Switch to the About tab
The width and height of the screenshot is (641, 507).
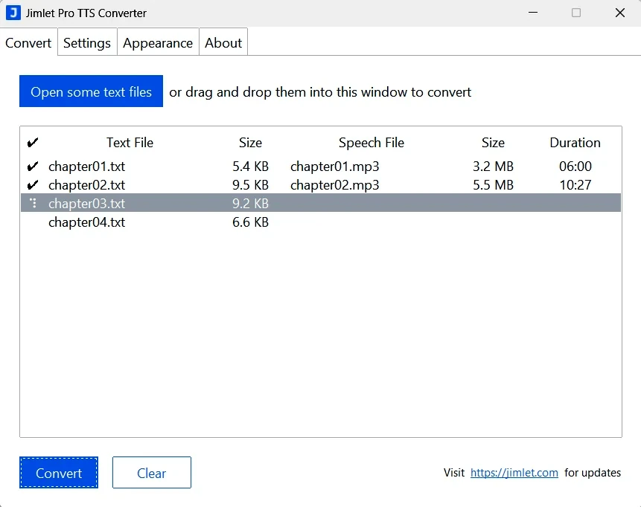(x=223, y=42)
